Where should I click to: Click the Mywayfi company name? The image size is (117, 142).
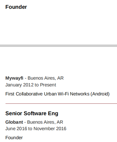pos(14,78)
